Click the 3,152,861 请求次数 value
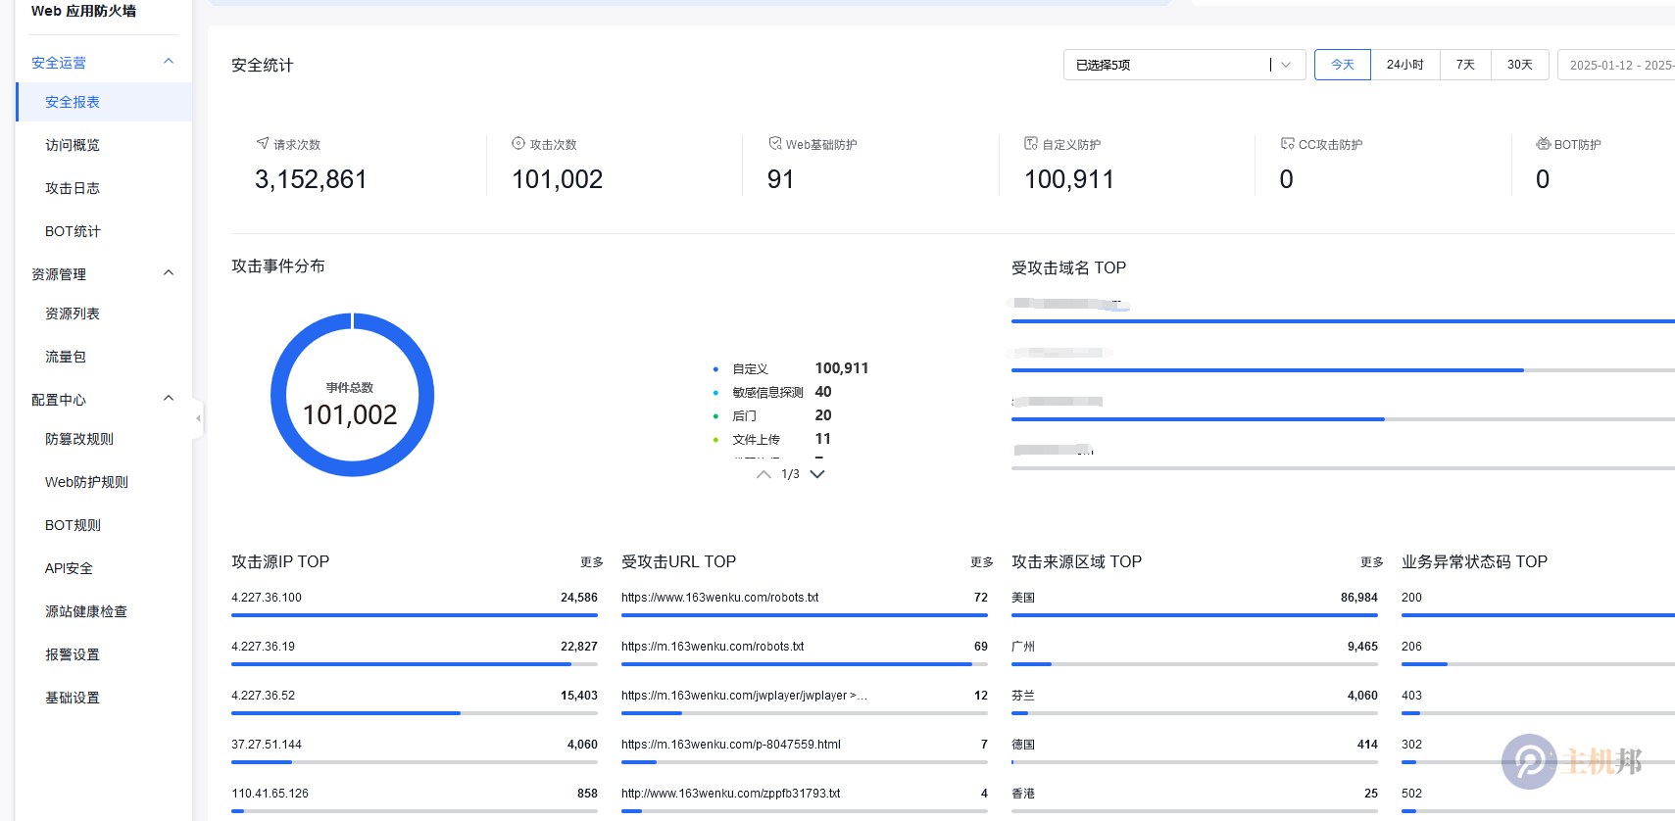The height and width of the screenshot is (821, 1675). (x=311, y=179)
